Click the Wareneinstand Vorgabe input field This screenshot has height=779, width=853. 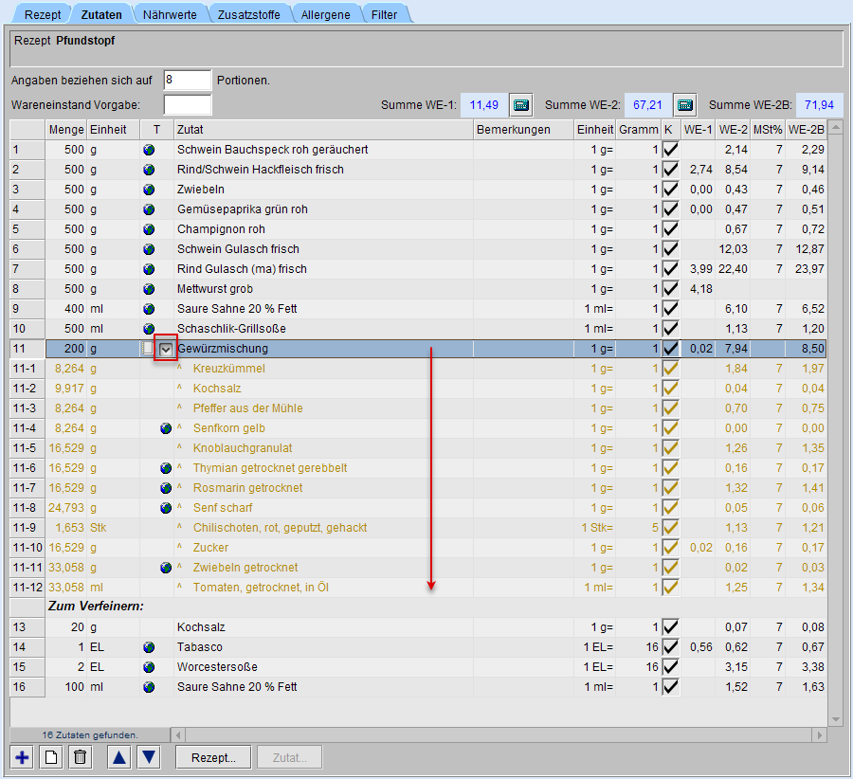coord(188,104)
